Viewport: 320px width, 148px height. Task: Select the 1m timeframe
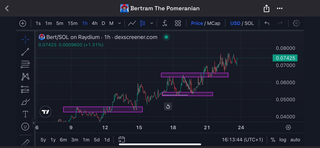[x=49, y=23]
